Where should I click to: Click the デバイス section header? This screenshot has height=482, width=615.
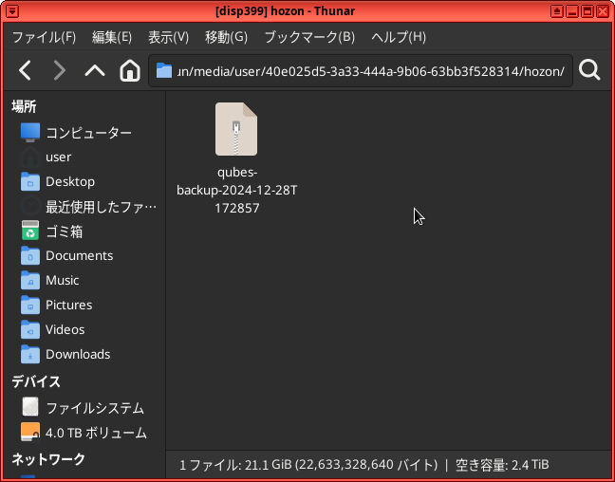[x=36, y=381]
